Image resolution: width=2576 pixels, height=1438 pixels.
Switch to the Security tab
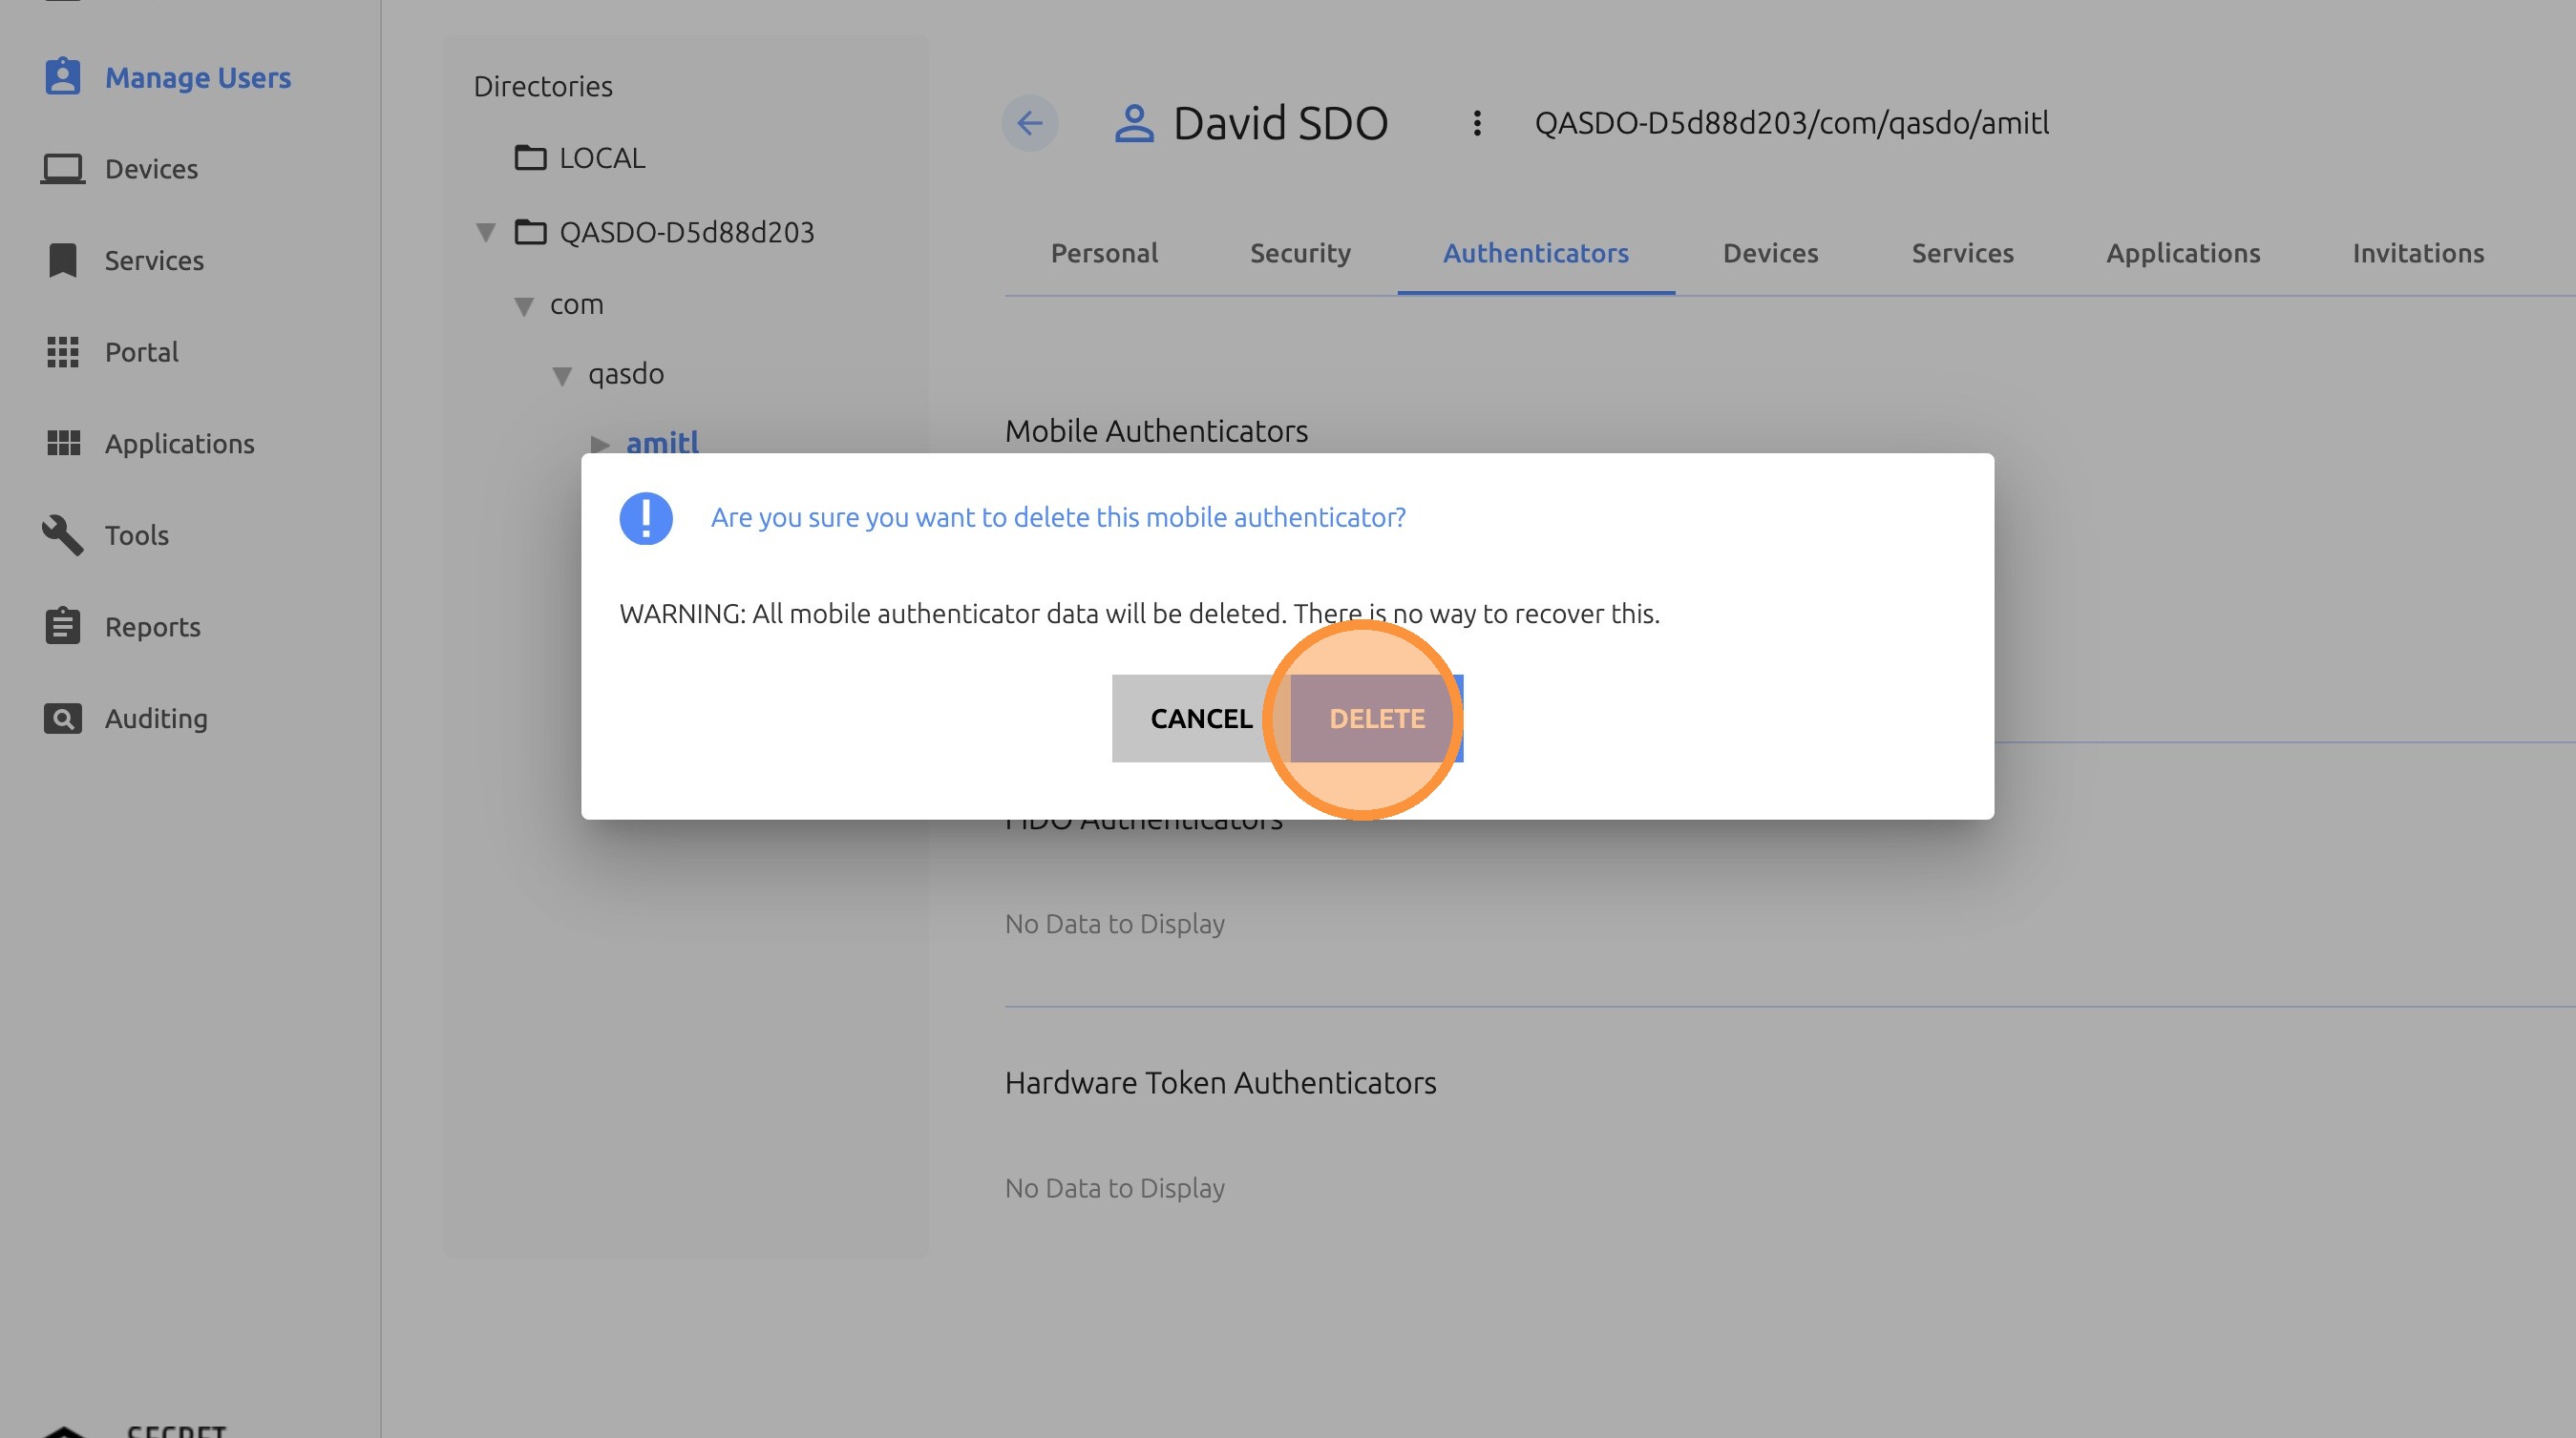1299,254
